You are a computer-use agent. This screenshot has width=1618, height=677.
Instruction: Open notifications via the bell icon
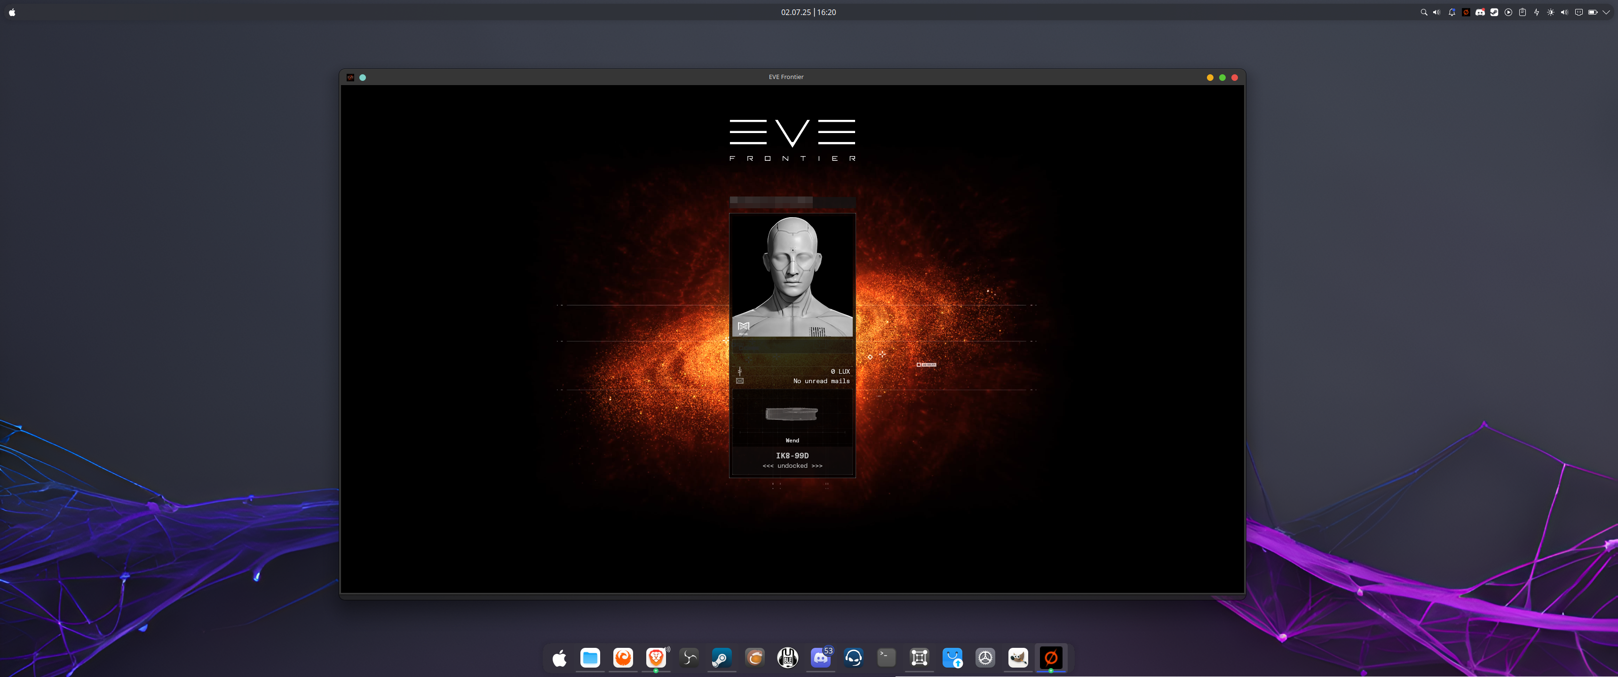click(1451, 12)
